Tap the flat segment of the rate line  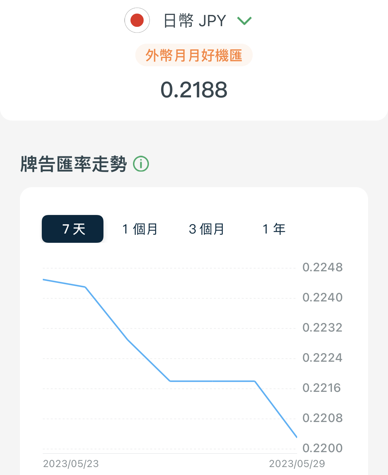point(212,381)
